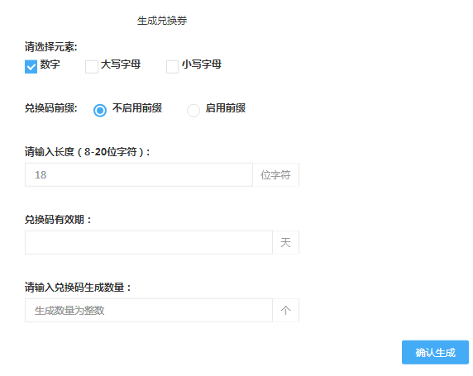473x376 pixels.
Task: Click the 确认生成 button
Action: (435, 353)
